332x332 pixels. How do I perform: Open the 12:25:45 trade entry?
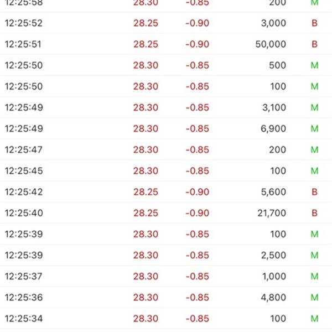[x=166, y=170]
